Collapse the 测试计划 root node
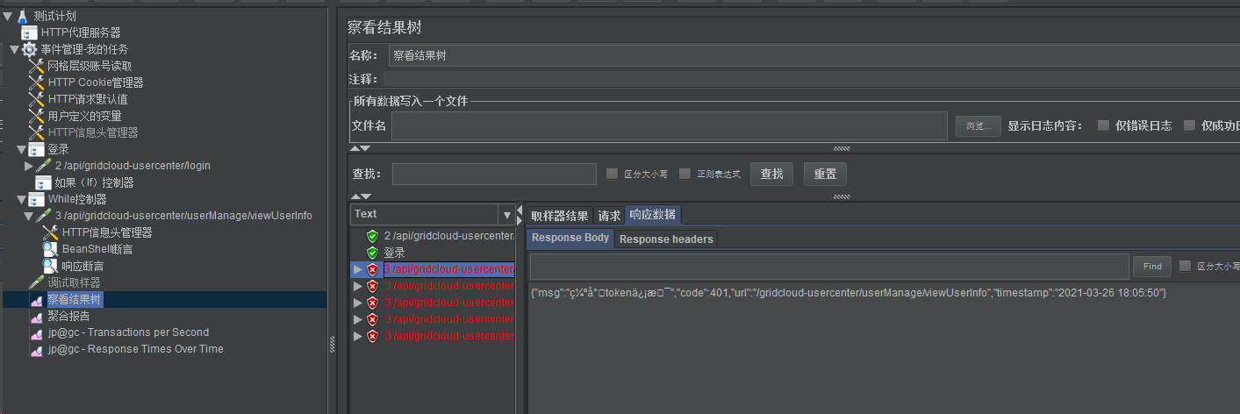This screenshot has width=1240, height=414. click(x=7, y=16)
